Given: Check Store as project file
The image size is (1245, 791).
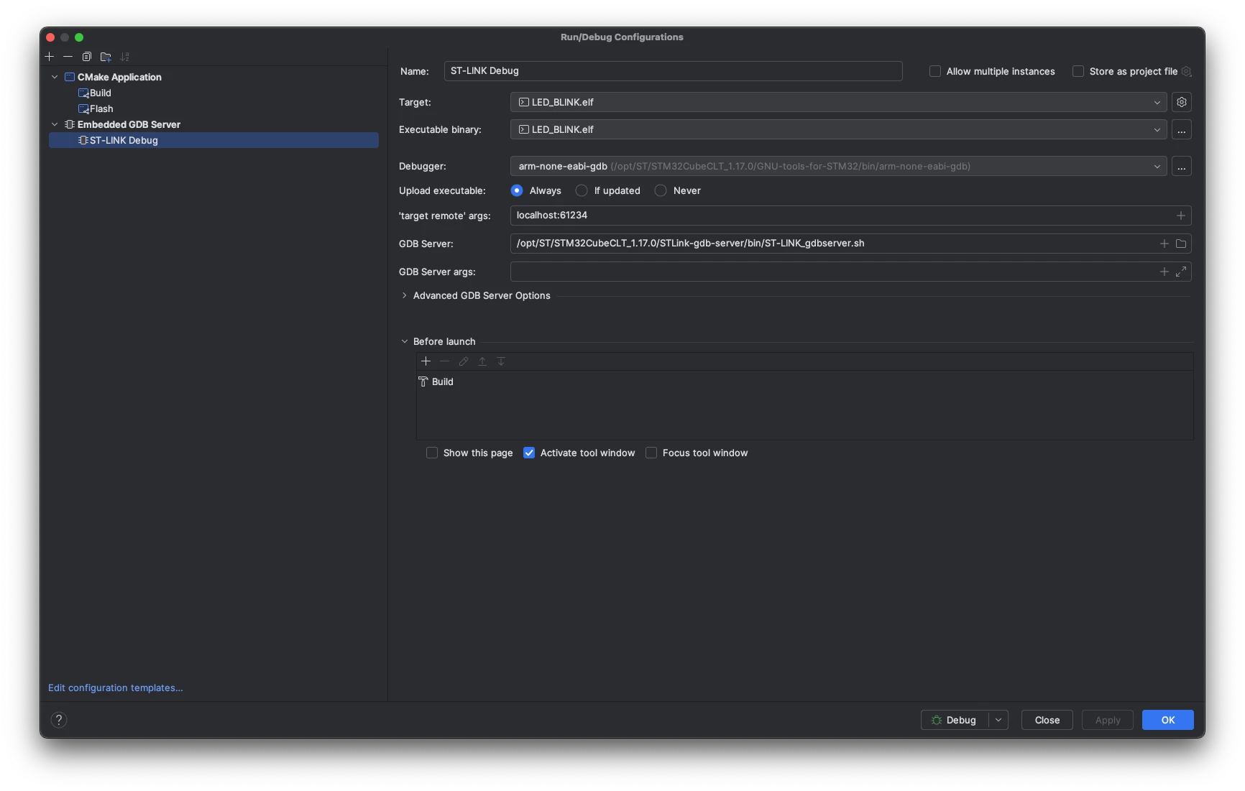Looking at the screenshot, I should (1078, 71).
